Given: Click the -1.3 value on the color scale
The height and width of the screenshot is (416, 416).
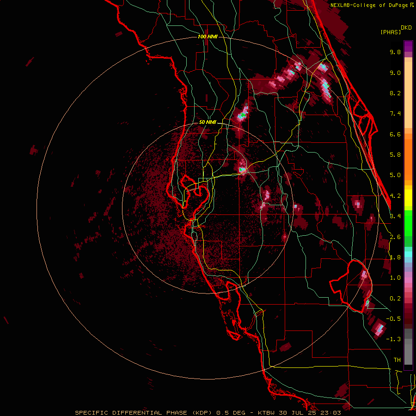Looking at the screenshot, I should coord(393,339).
